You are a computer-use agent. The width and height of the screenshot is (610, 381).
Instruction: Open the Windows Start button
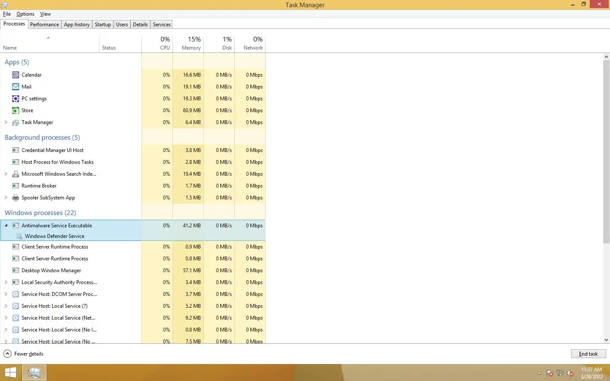10,373
